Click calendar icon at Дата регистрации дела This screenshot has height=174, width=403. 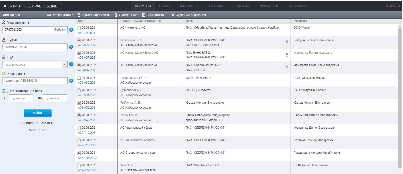click(x=4, y=91)
